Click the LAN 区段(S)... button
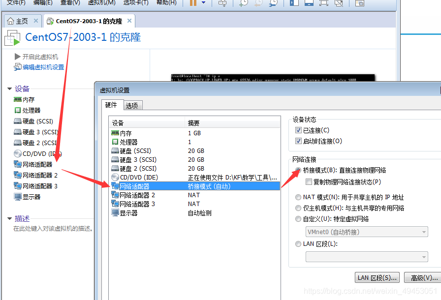441x300 pixels. 377,277
